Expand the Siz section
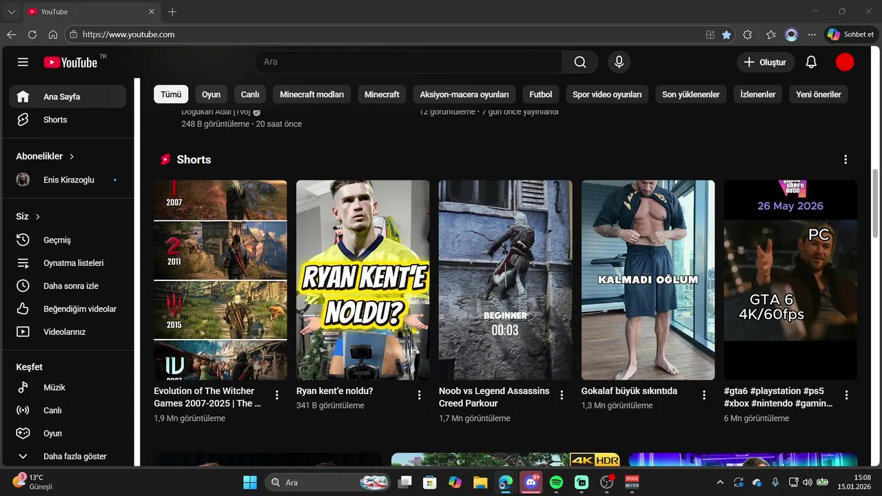 28,216
